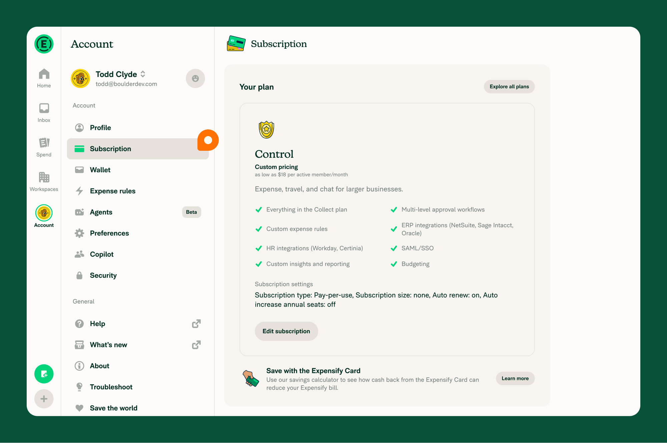
Task: Open the Troubleshoot menu item
Action: pyautogui.click(x=138, y=387)
